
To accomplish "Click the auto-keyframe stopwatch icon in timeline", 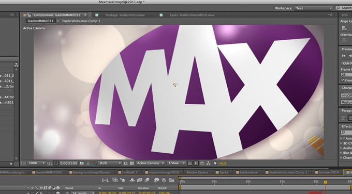I will click(164, 180).
